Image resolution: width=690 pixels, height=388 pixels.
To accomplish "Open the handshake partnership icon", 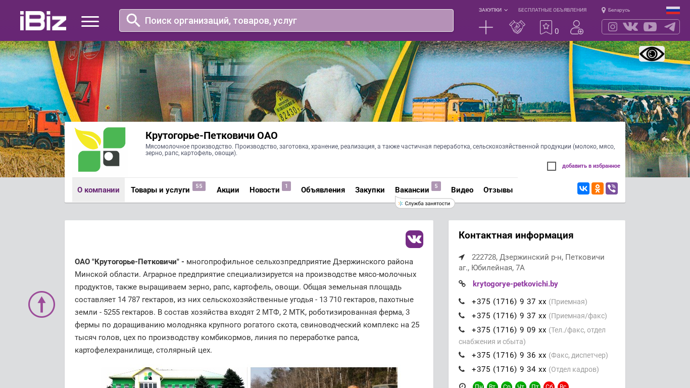I will [x=517, y=27].
